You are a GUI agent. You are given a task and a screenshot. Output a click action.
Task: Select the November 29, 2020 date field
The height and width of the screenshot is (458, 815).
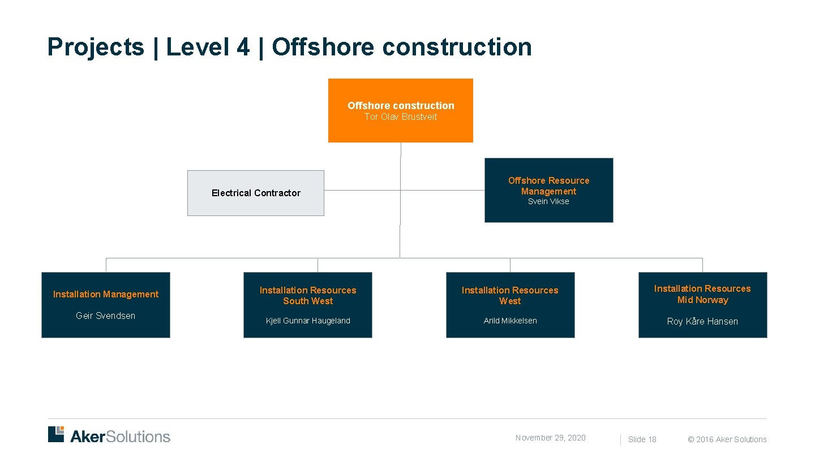coord(550,437)
